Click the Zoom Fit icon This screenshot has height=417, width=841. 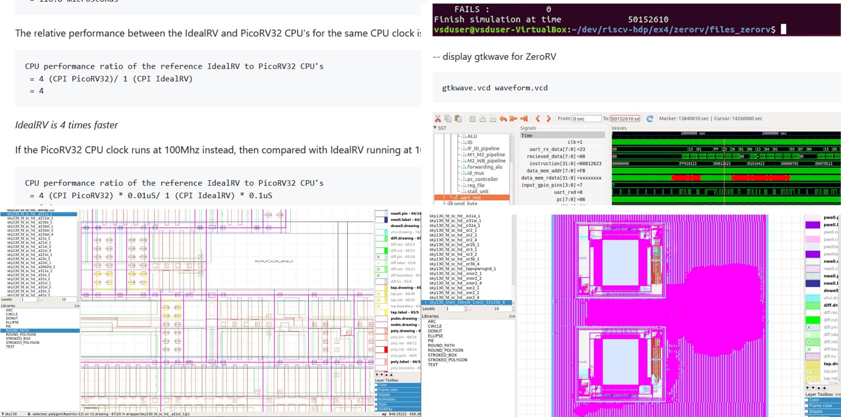point(472,119)
